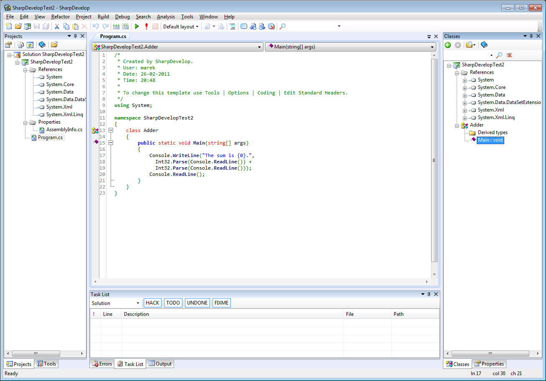Open the Refactor menu

61,17
